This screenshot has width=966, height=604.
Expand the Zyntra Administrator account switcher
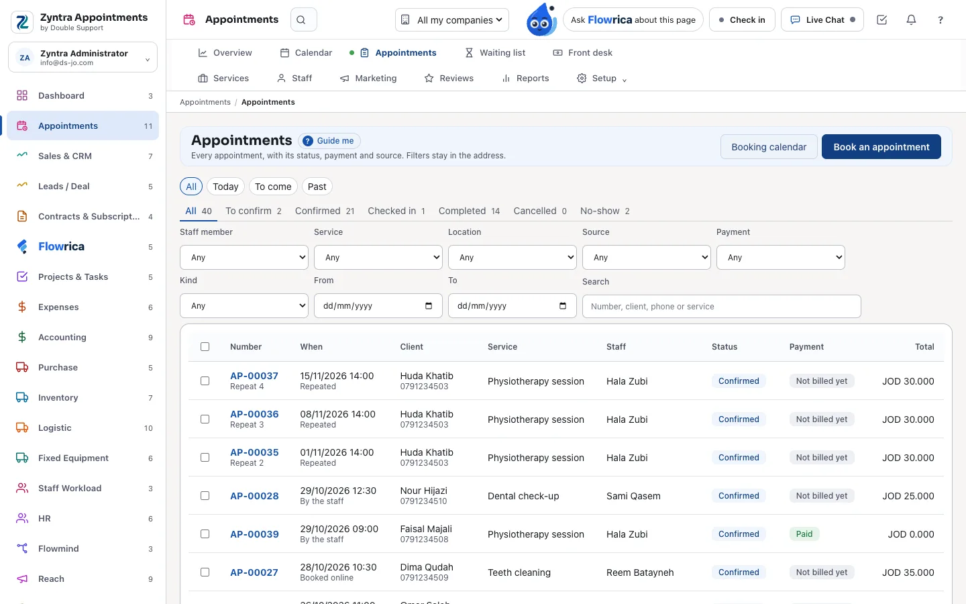click(x=83, y=58)
